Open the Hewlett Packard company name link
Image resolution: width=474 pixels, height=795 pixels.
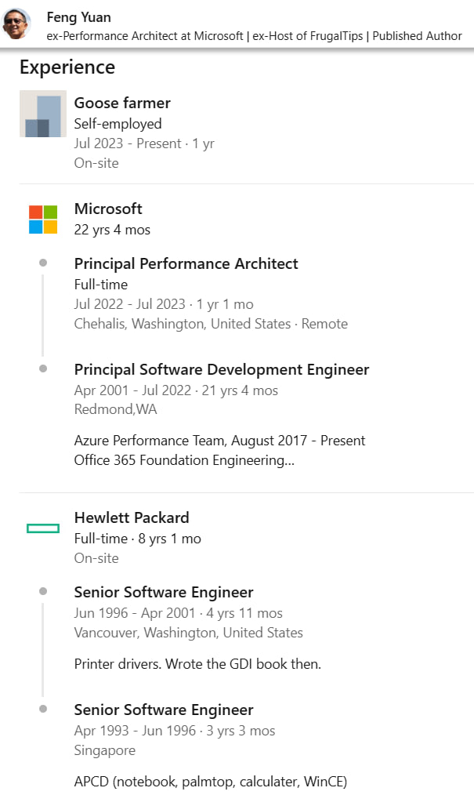[x=132, y=517]
